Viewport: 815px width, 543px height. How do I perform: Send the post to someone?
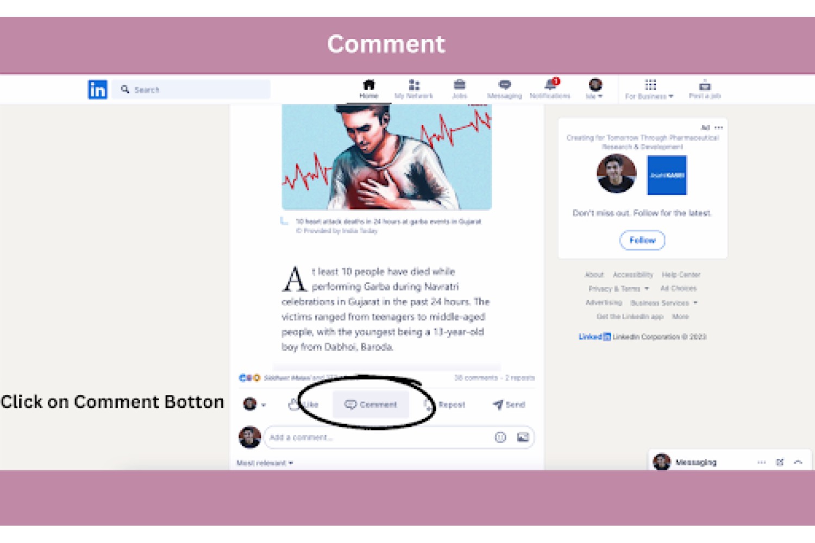click(x=509, y=405)
